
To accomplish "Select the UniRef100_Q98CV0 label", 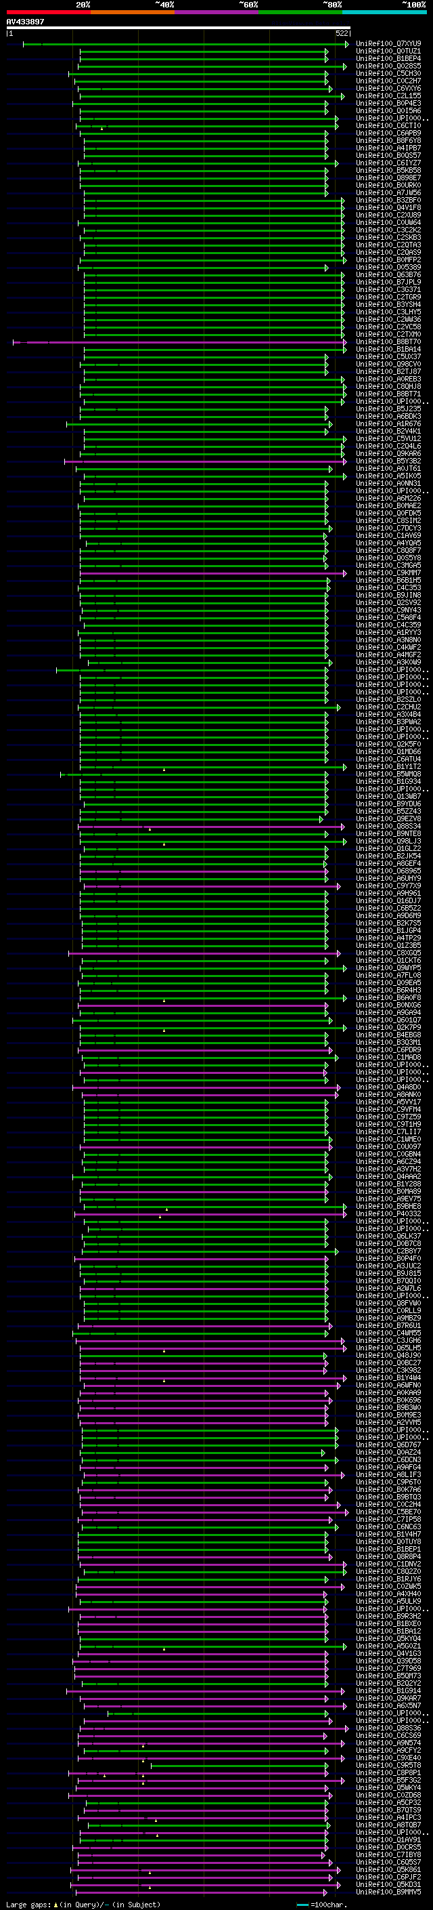I will tap(388, 364).
